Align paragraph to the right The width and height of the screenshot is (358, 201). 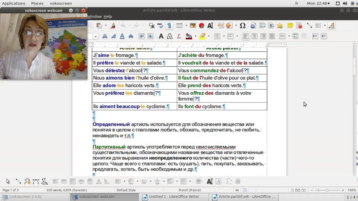click(x=263, y=36)
